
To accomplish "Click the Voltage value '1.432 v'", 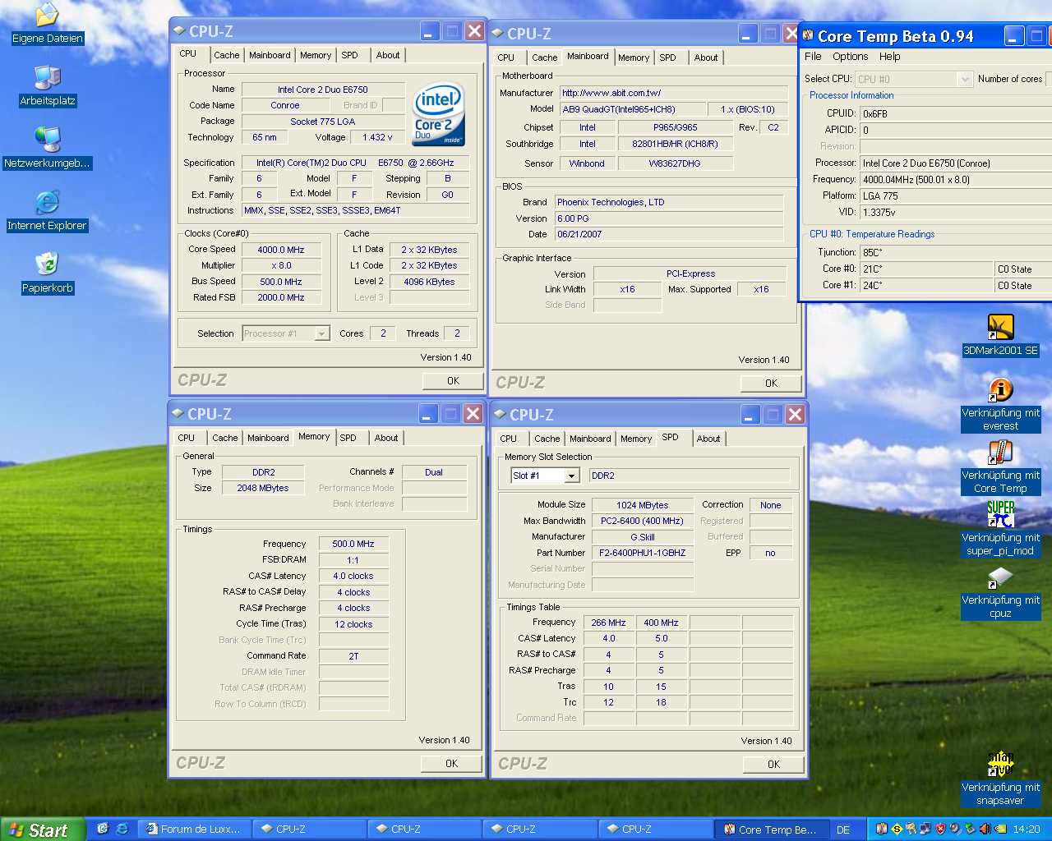I will (377, 137).
